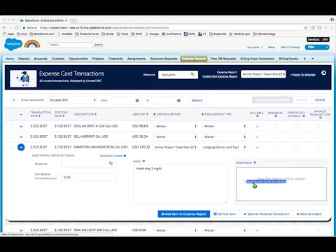The image size is (336, 252).
Task: Click the info icon beside Show Transactions
Action: [x=14, y=100]
